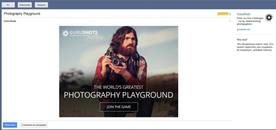Click the Photography Playground subject title
The width and height of the screenshot is (276, 130).
22,14
